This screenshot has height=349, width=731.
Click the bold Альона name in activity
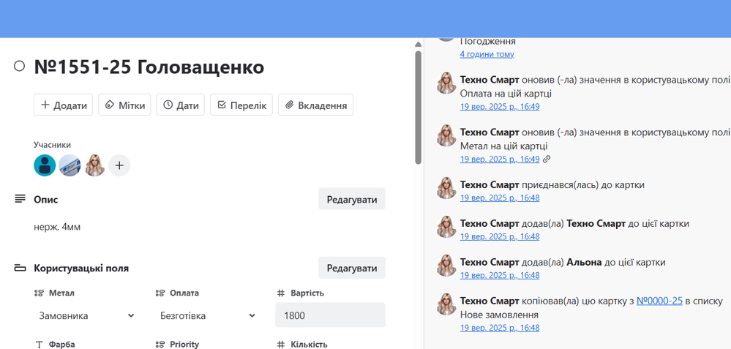pos(584,263)
